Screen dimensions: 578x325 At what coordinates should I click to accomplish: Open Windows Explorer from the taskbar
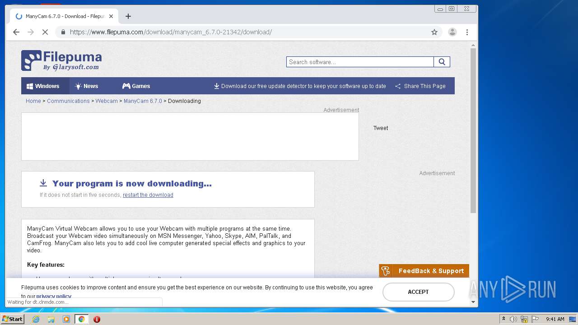(51, 319)
